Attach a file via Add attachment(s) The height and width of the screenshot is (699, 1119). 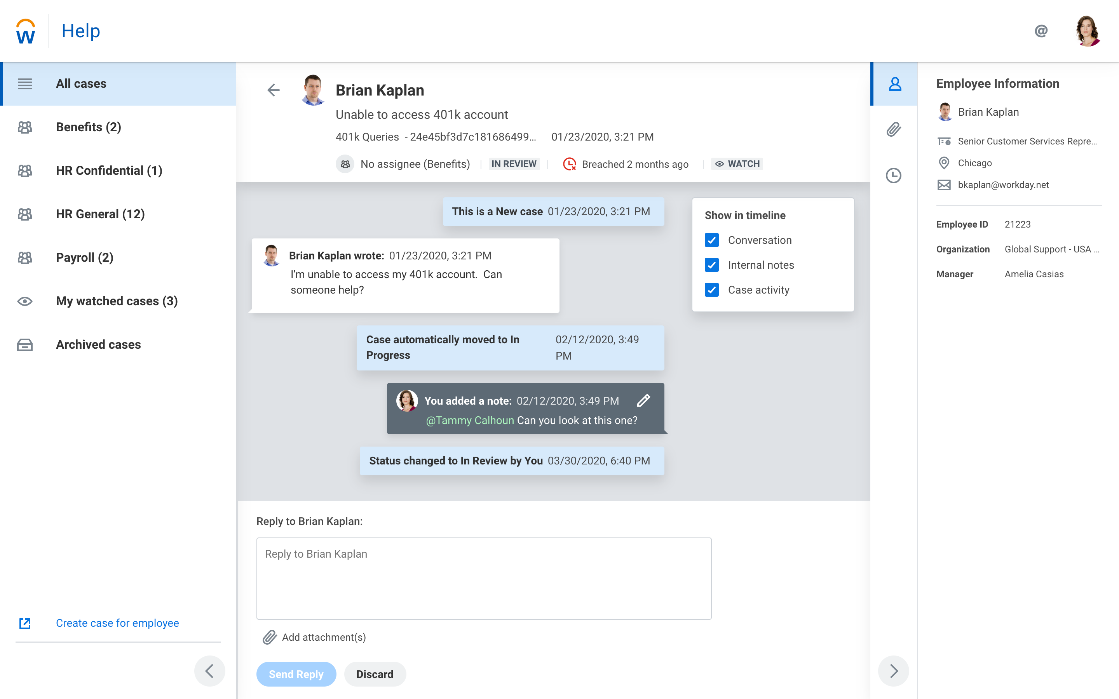coord(324,637)
